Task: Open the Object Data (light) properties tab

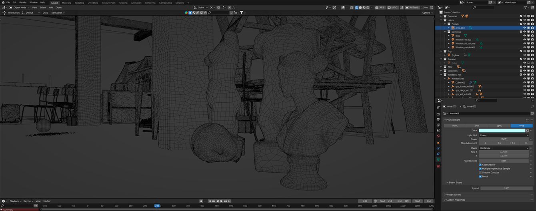Action: 438,159
